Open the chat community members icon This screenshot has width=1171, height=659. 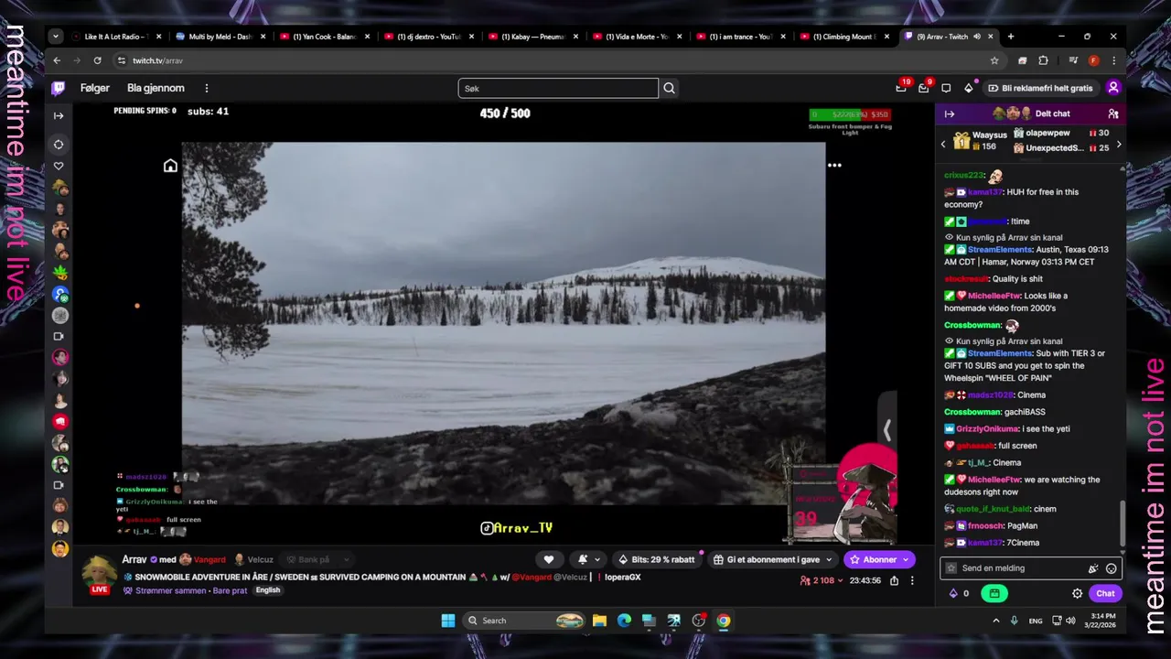pos(1113,113)
